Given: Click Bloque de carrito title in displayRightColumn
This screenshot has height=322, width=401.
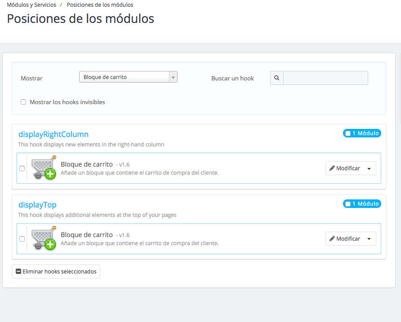Looking at the screenshot, I should [x=87, y=164].
